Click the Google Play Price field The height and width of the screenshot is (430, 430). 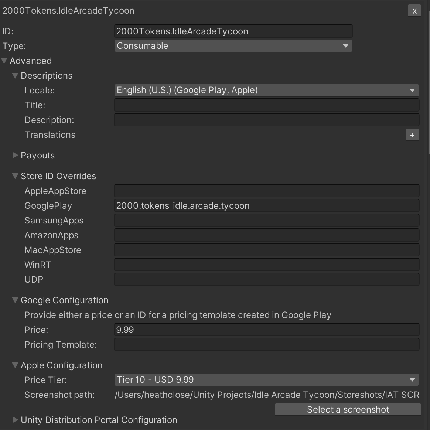click(266, 330)
